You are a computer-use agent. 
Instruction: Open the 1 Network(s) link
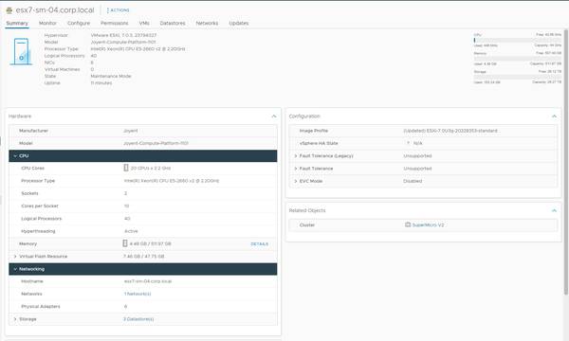[138, 294]
